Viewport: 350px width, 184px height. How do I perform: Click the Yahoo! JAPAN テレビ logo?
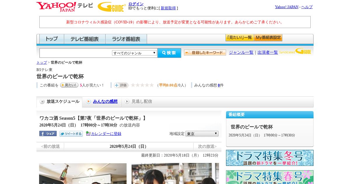pos(65,7)
